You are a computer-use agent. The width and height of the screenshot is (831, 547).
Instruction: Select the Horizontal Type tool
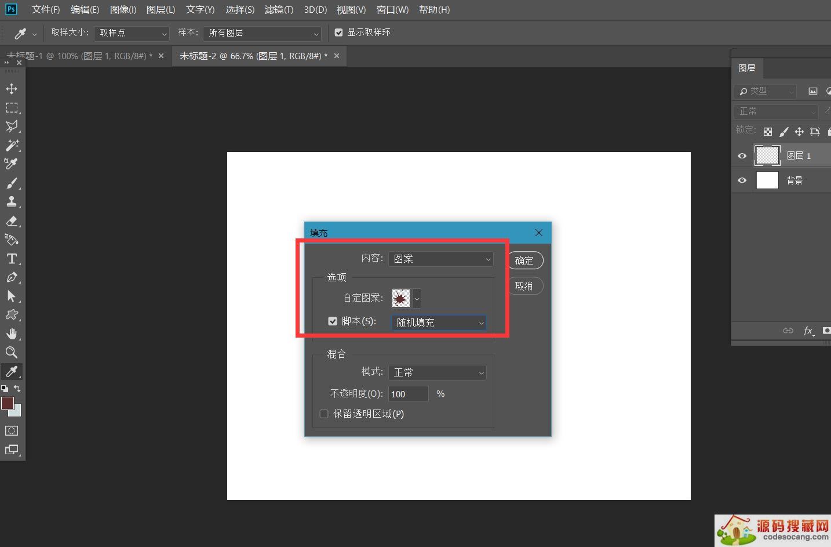point(12,259)
